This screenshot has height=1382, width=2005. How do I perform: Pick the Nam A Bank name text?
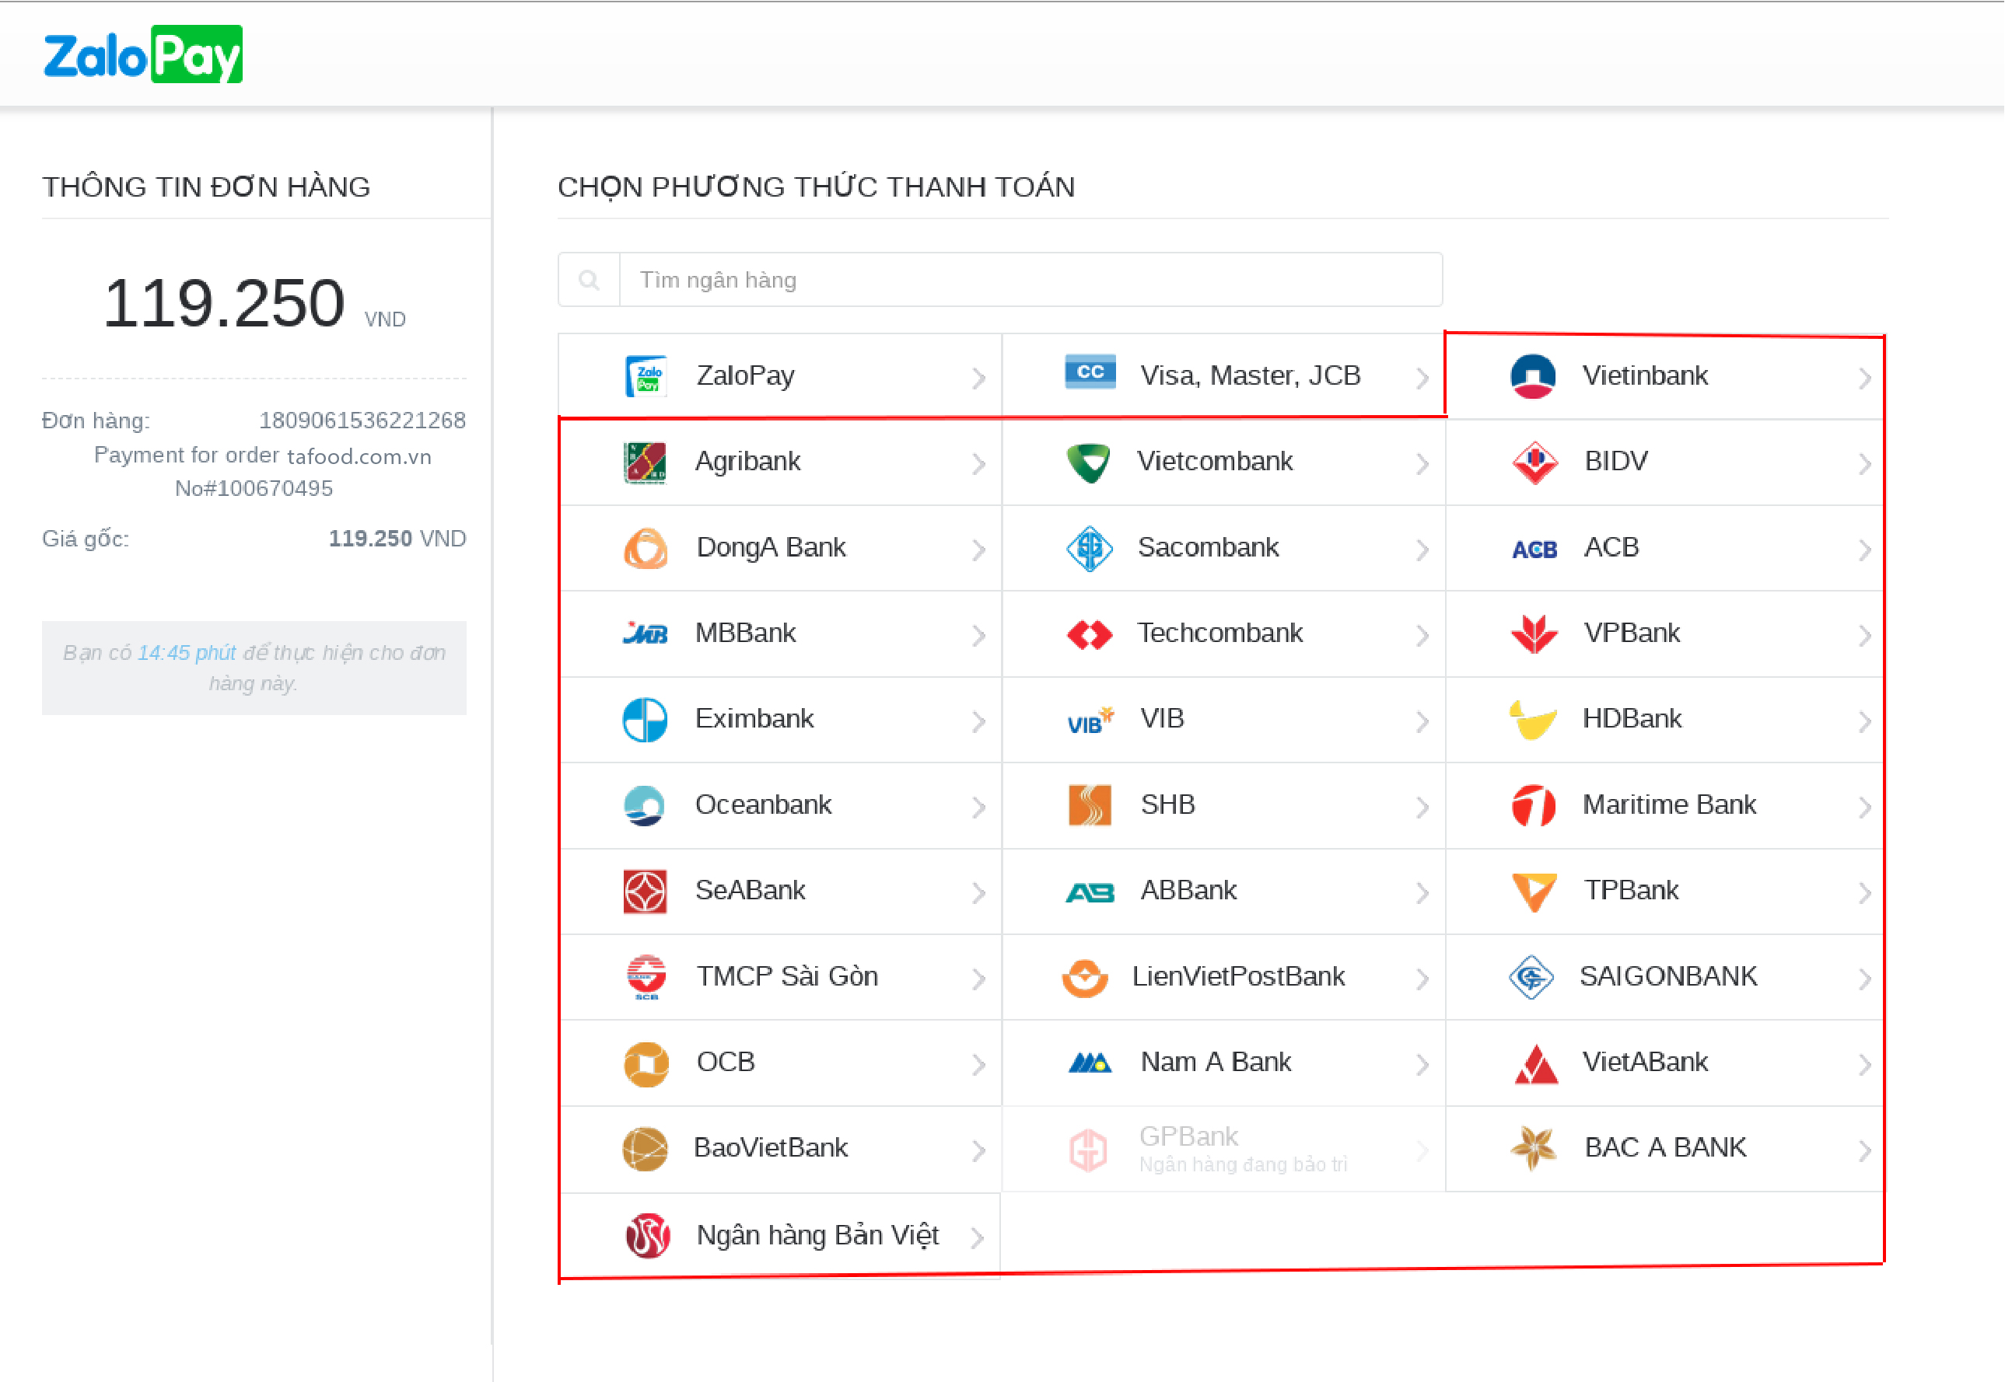pos(1216,1063)
